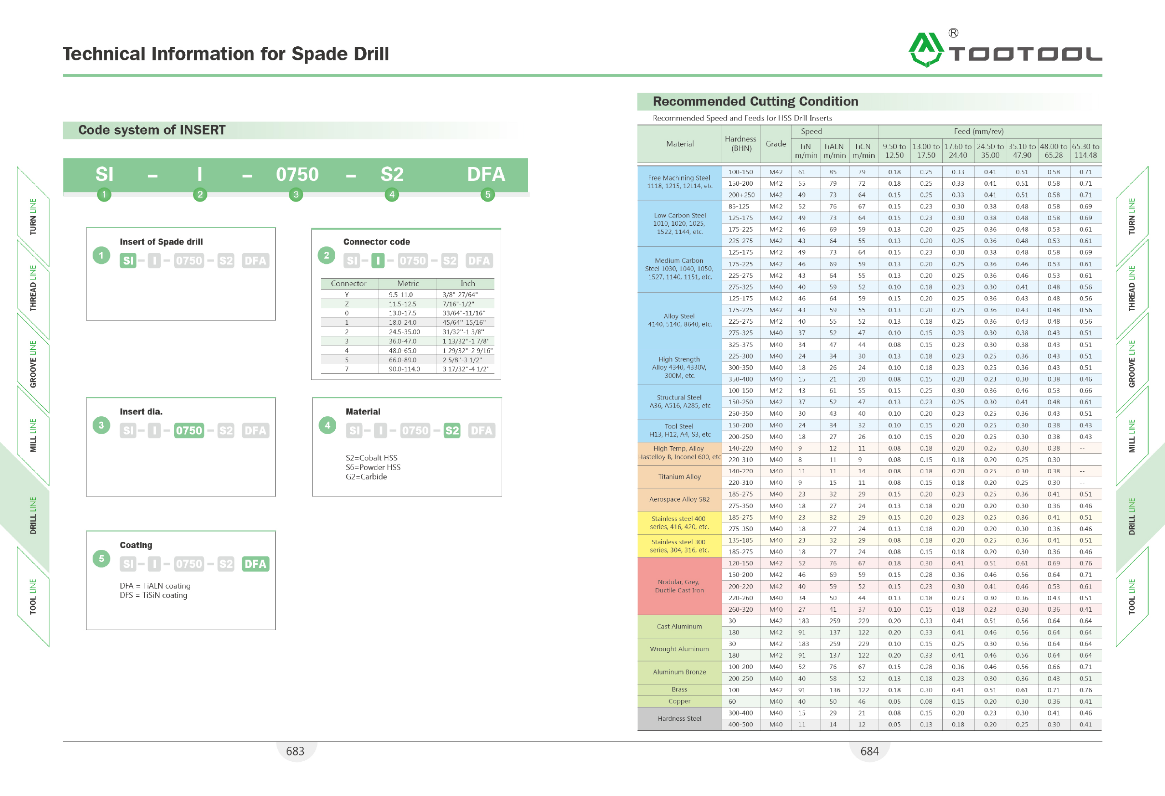
Task: Click the circled number 5 under DFA
Action: click(x=487, y=194)
